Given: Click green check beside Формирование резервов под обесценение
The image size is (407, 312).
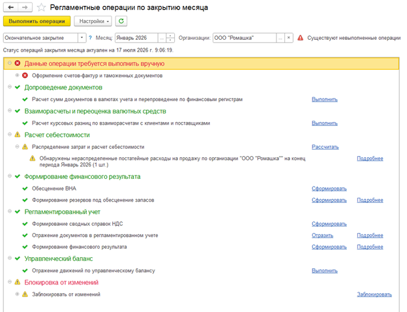Looking at the screenshot, I should pyautogui.click(x=25, y=200).
